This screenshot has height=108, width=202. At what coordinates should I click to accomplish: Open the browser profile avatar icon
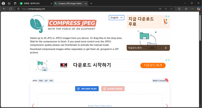pos(3,3)
